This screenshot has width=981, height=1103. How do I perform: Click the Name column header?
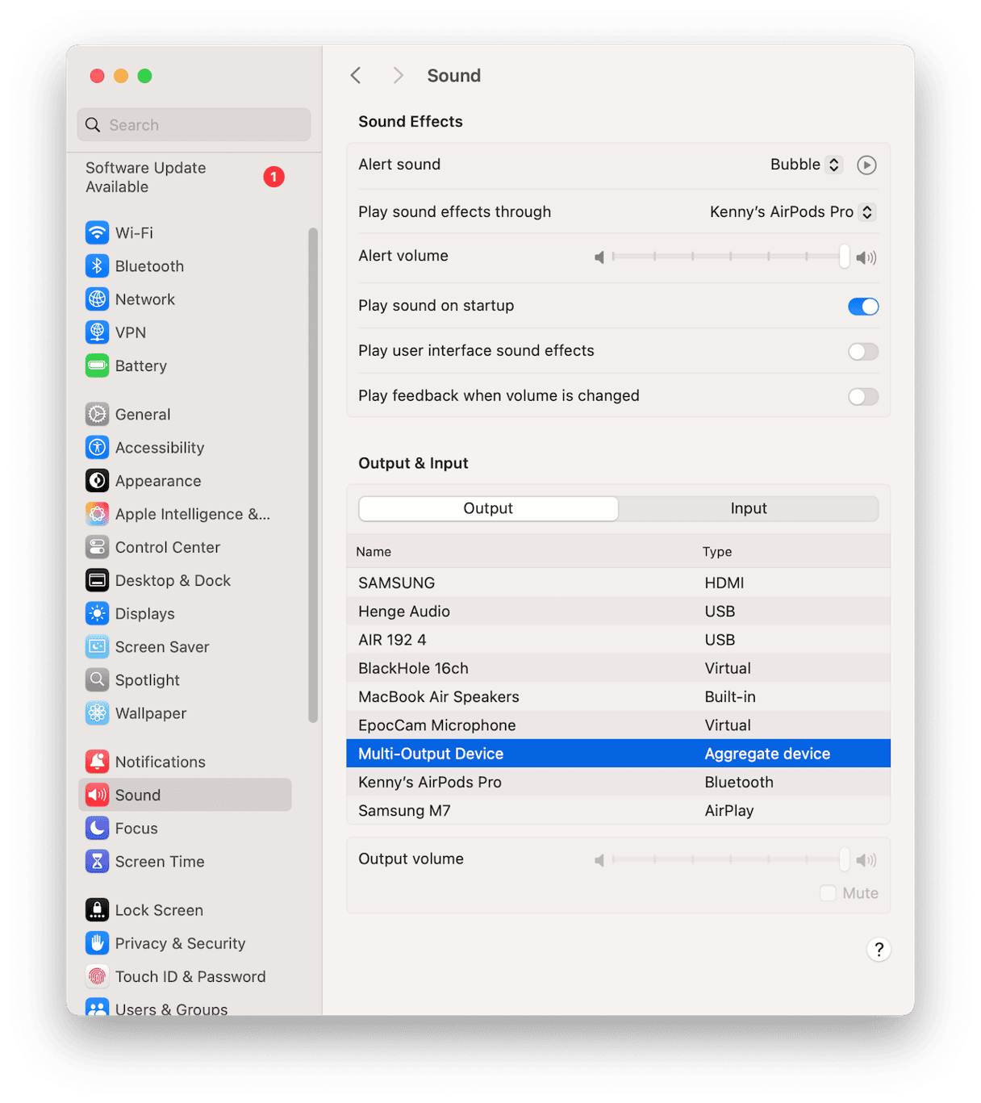coord(374,552)
